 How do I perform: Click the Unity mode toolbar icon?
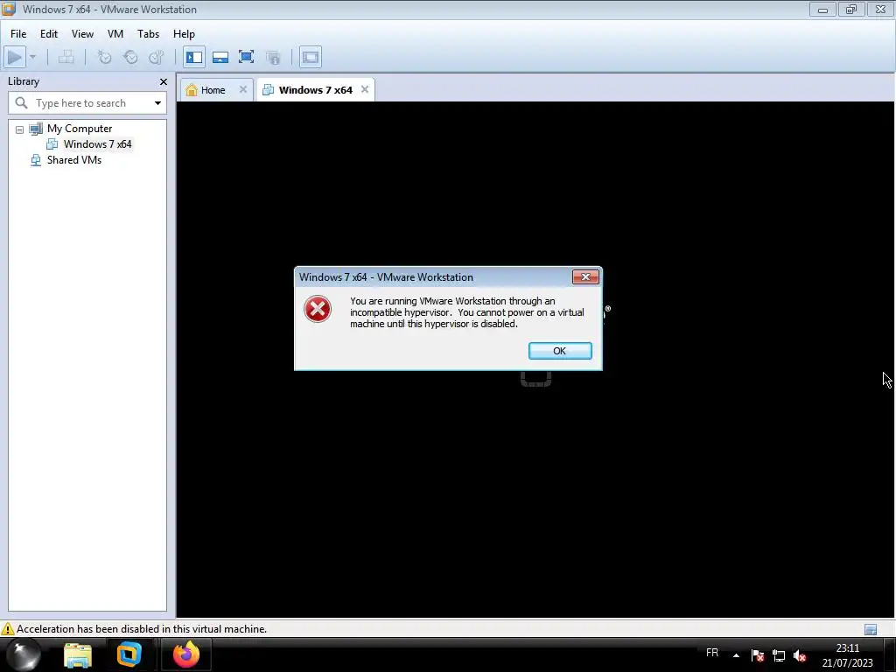pyautogui.click(x=273, y=57)
